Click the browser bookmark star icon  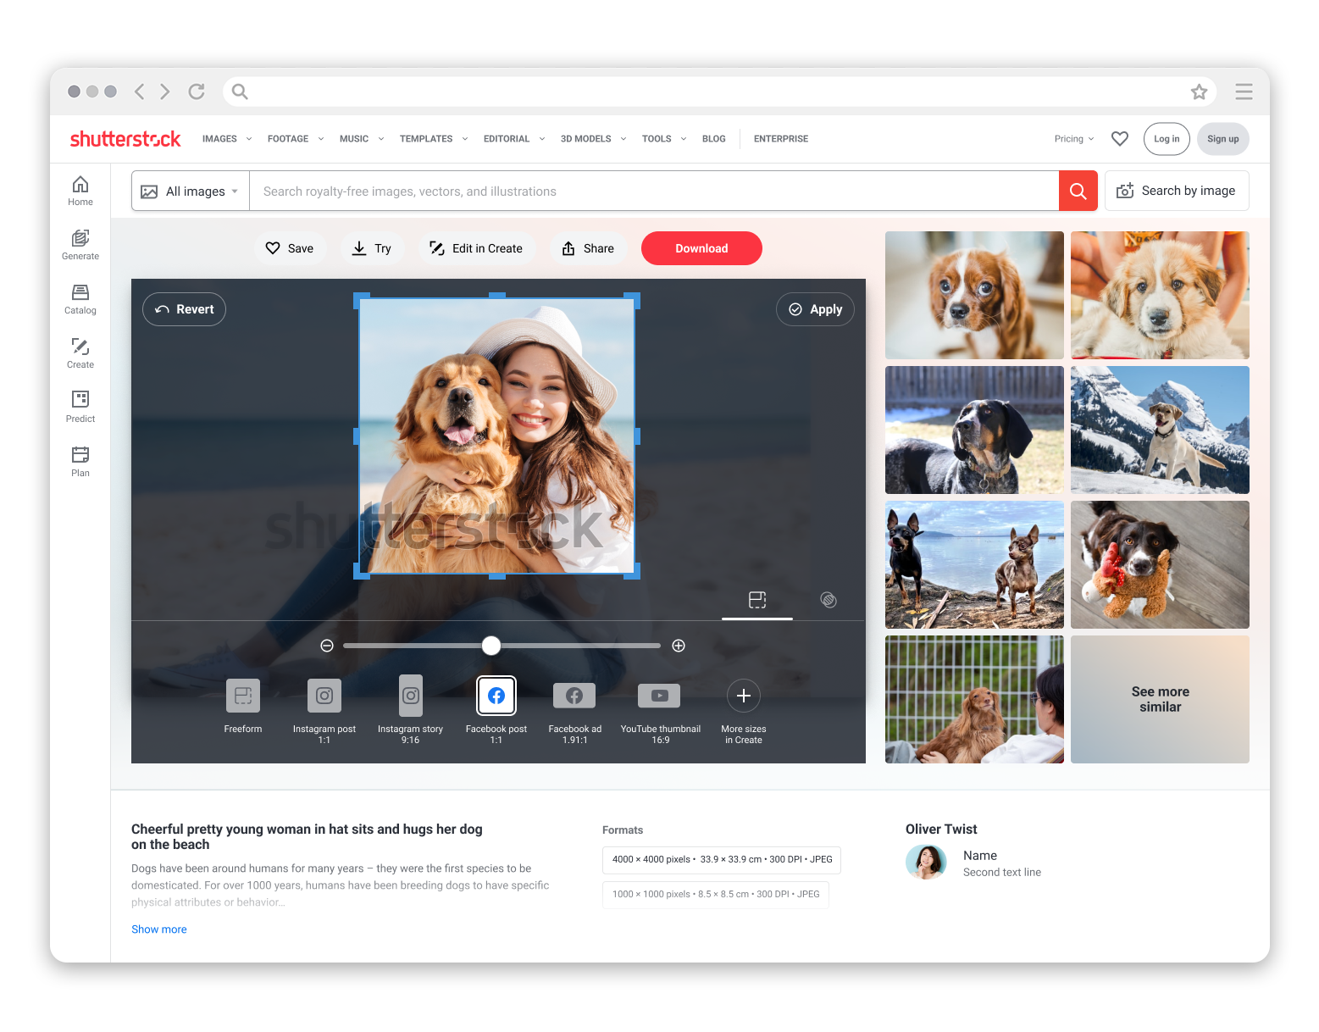pyautogui.click(x=1199, y=92)
